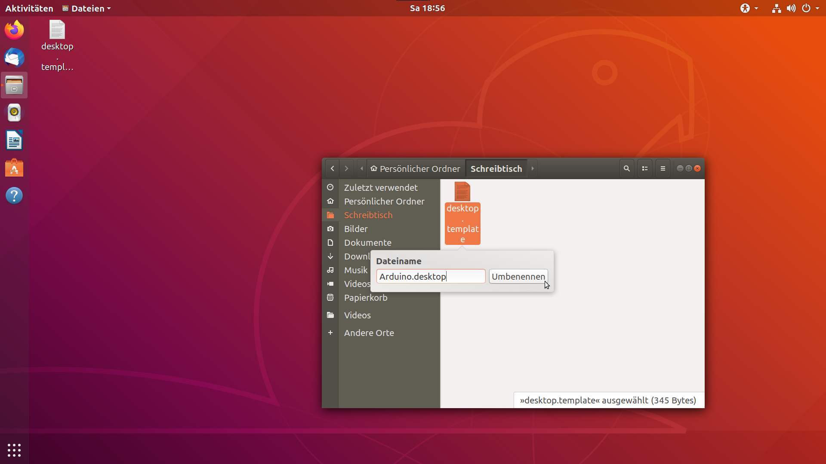Open Andere Orte in sidebar
The width and height of the screenshot is (826, 464).
click(381, 333)
